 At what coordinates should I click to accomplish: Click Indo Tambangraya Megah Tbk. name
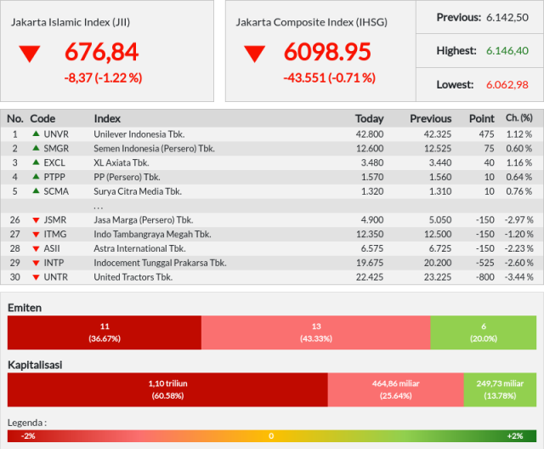[x=152, y=234]
